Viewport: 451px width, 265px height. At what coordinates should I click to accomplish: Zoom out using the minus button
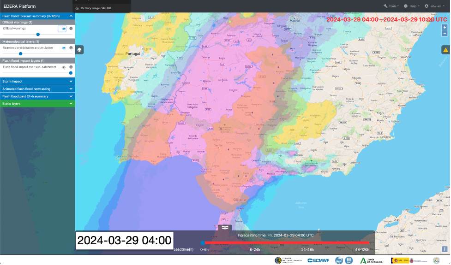(445, 33)
